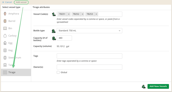The height and width of the screenshot is (92, 172).
Task: Open the Bottle type dropdown
Action: pyautogui.click(x=89, y=31)
